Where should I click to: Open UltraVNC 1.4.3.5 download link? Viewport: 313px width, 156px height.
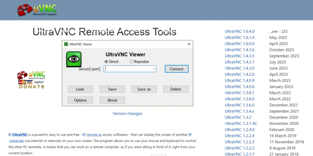240,56
